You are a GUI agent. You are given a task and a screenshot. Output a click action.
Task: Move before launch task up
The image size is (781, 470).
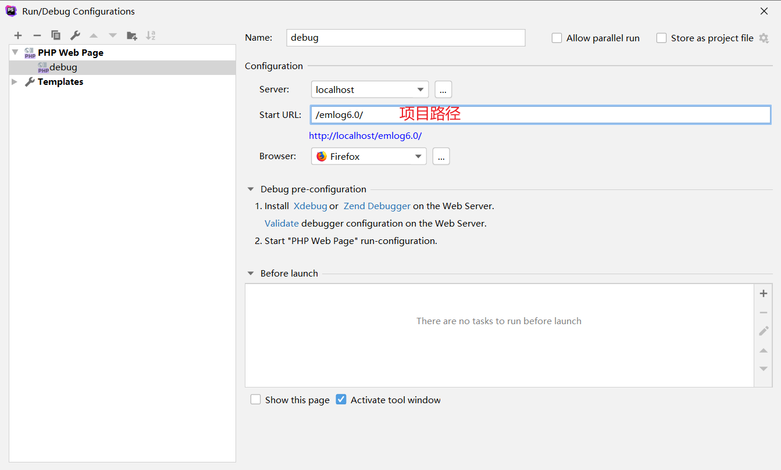point(764,350)
